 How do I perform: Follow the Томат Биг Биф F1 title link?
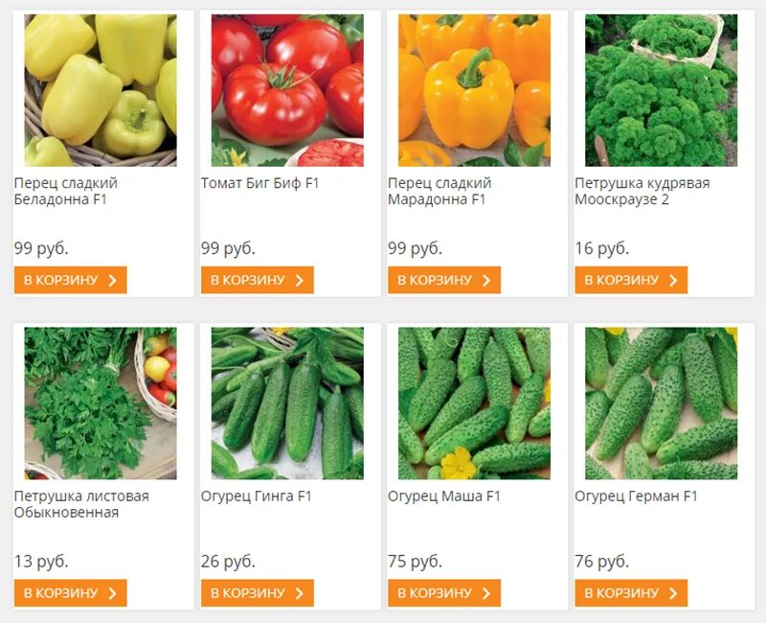pyautogui.click(x=259, y=183)
